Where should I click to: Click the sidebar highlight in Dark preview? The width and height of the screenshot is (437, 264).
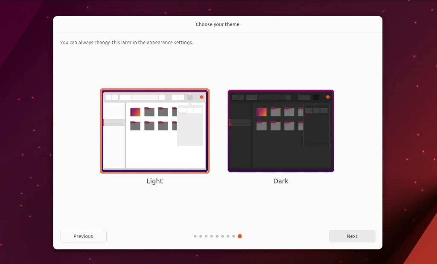[239, 122]
